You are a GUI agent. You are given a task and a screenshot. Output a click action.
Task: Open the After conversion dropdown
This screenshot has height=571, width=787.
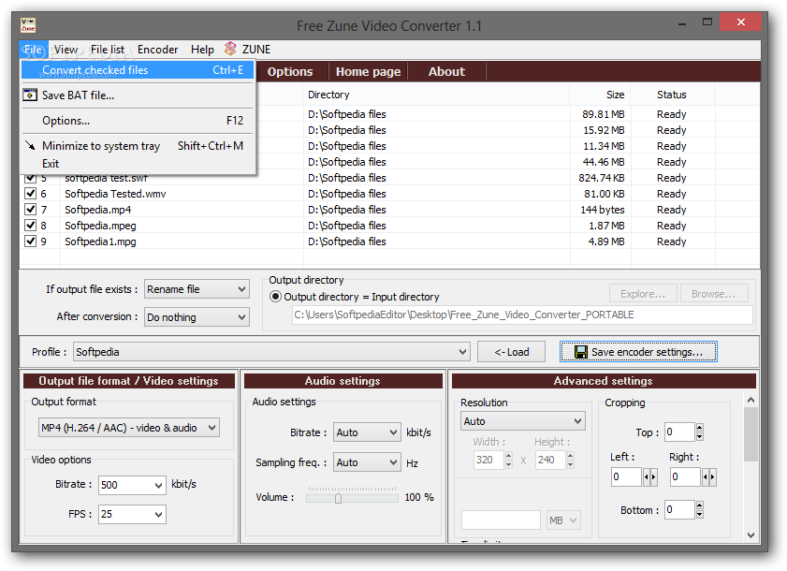(x=197, y=317)
